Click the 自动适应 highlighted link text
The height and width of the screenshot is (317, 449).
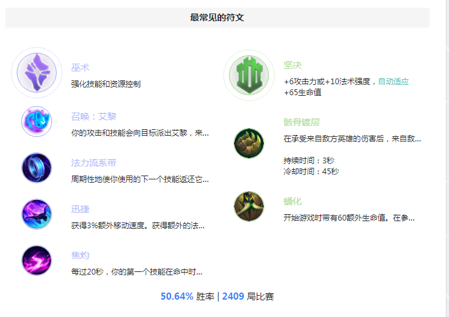tap(394, 82)
